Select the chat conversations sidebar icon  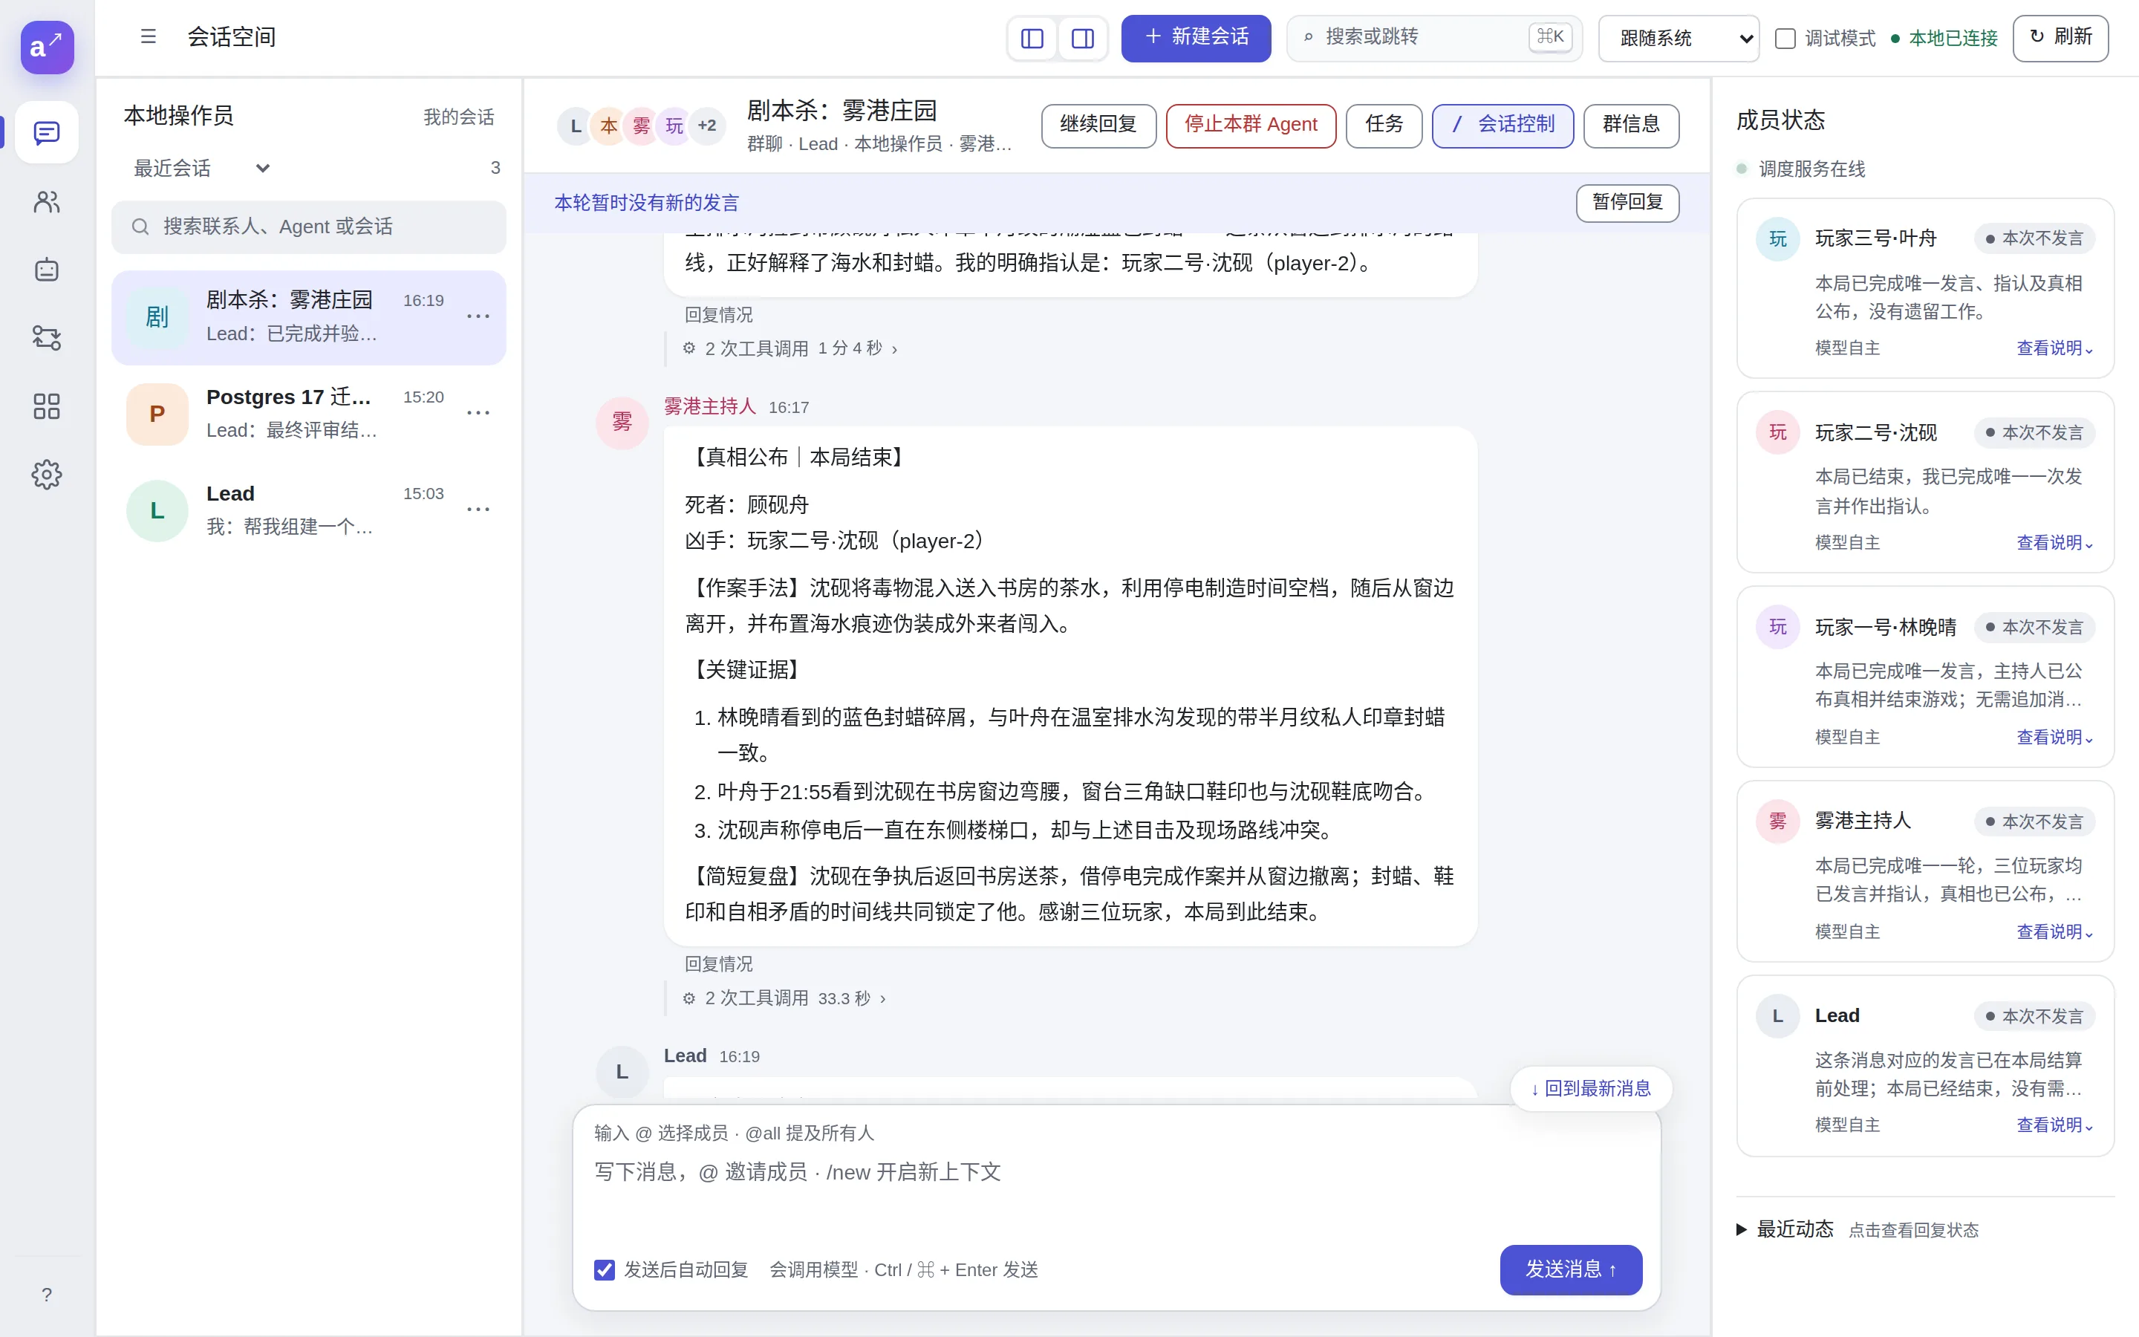point(47,133)
